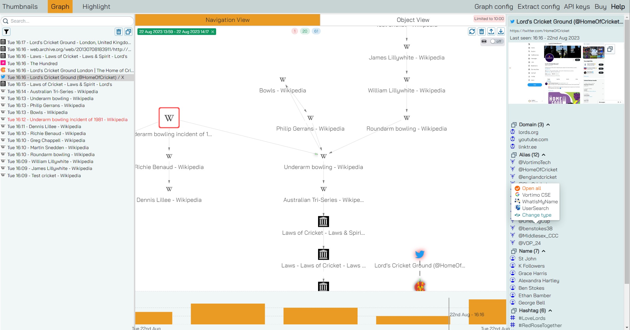Collapse the Hashtag (6) section
630x330 pixels.
point(550,310)
